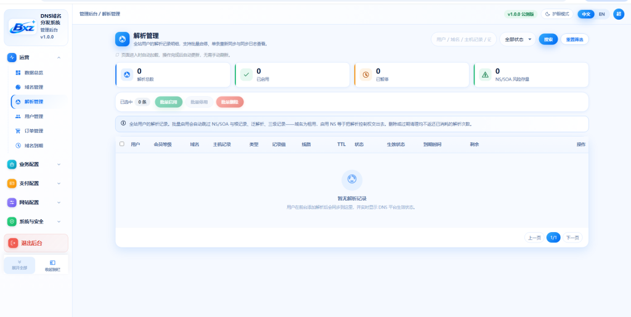Click the 0 条 selected count badge
The height and width of the screenshot is (317, 631).
click(x=142, y=102)
